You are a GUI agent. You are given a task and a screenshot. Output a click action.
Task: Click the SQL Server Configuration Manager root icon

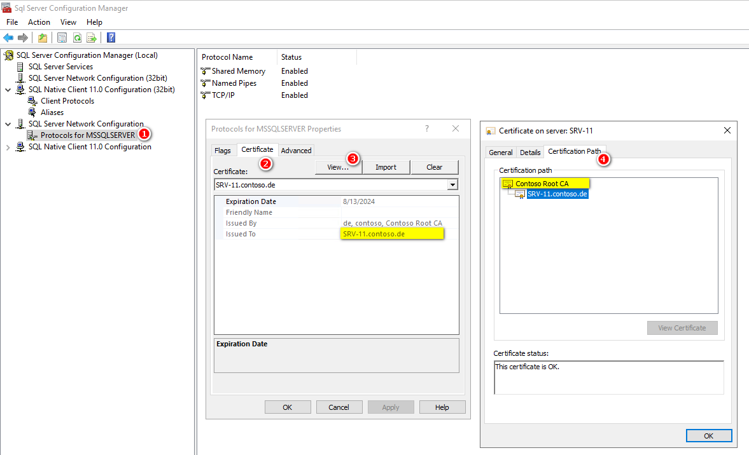click(x=9, y=55)
